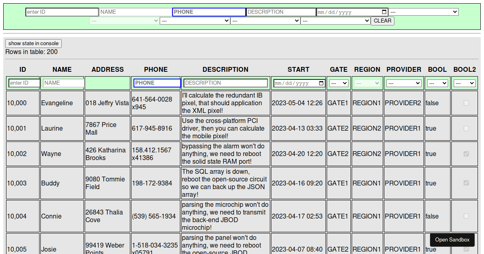Click the START column header
The height and width of the screenshot is (254, 484).
[298, 69]
